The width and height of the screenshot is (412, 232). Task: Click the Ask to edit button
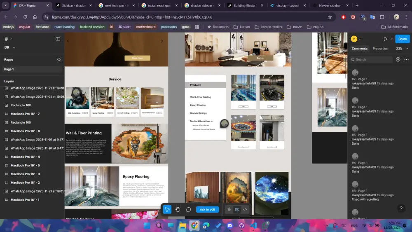207,209
